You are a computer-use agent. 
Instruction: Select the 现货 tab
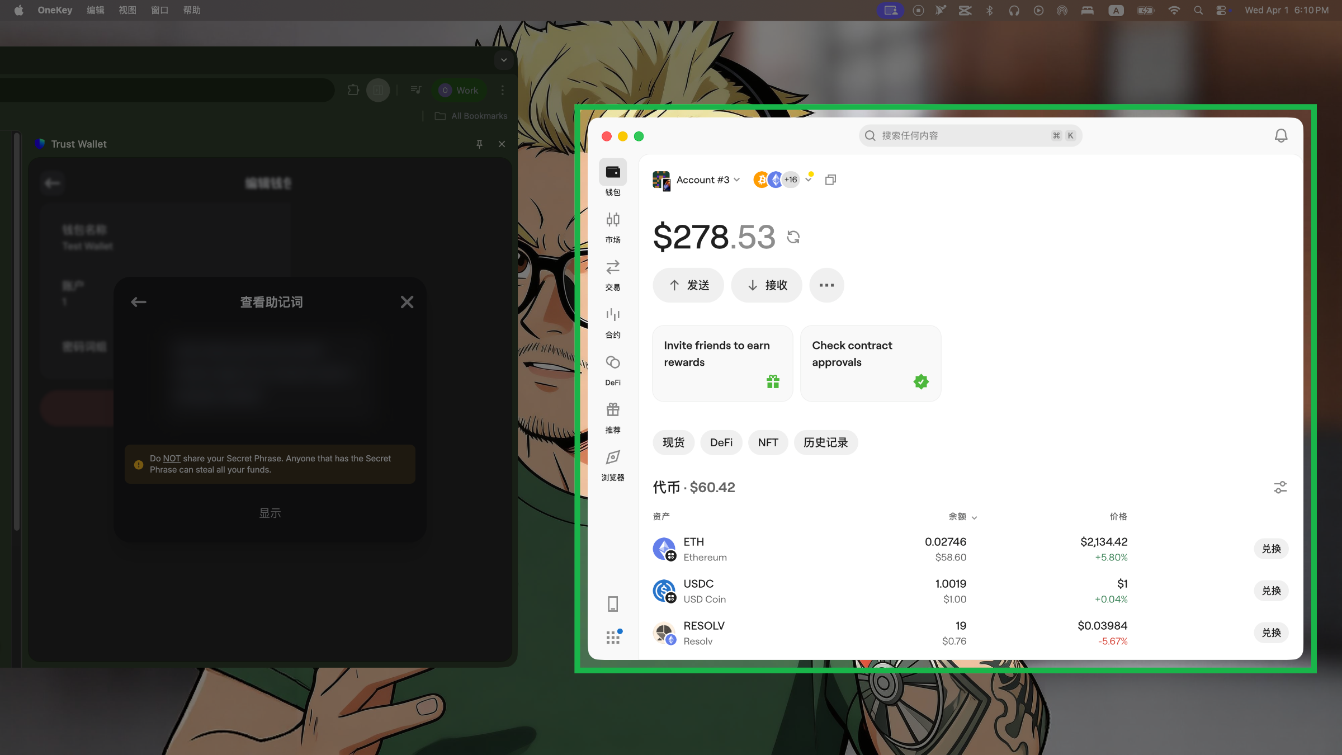[673, 442]
